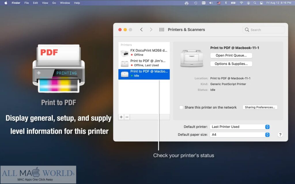Click the keyboard viewer menu bar icon
295x184 pixels.
[203, 3]
